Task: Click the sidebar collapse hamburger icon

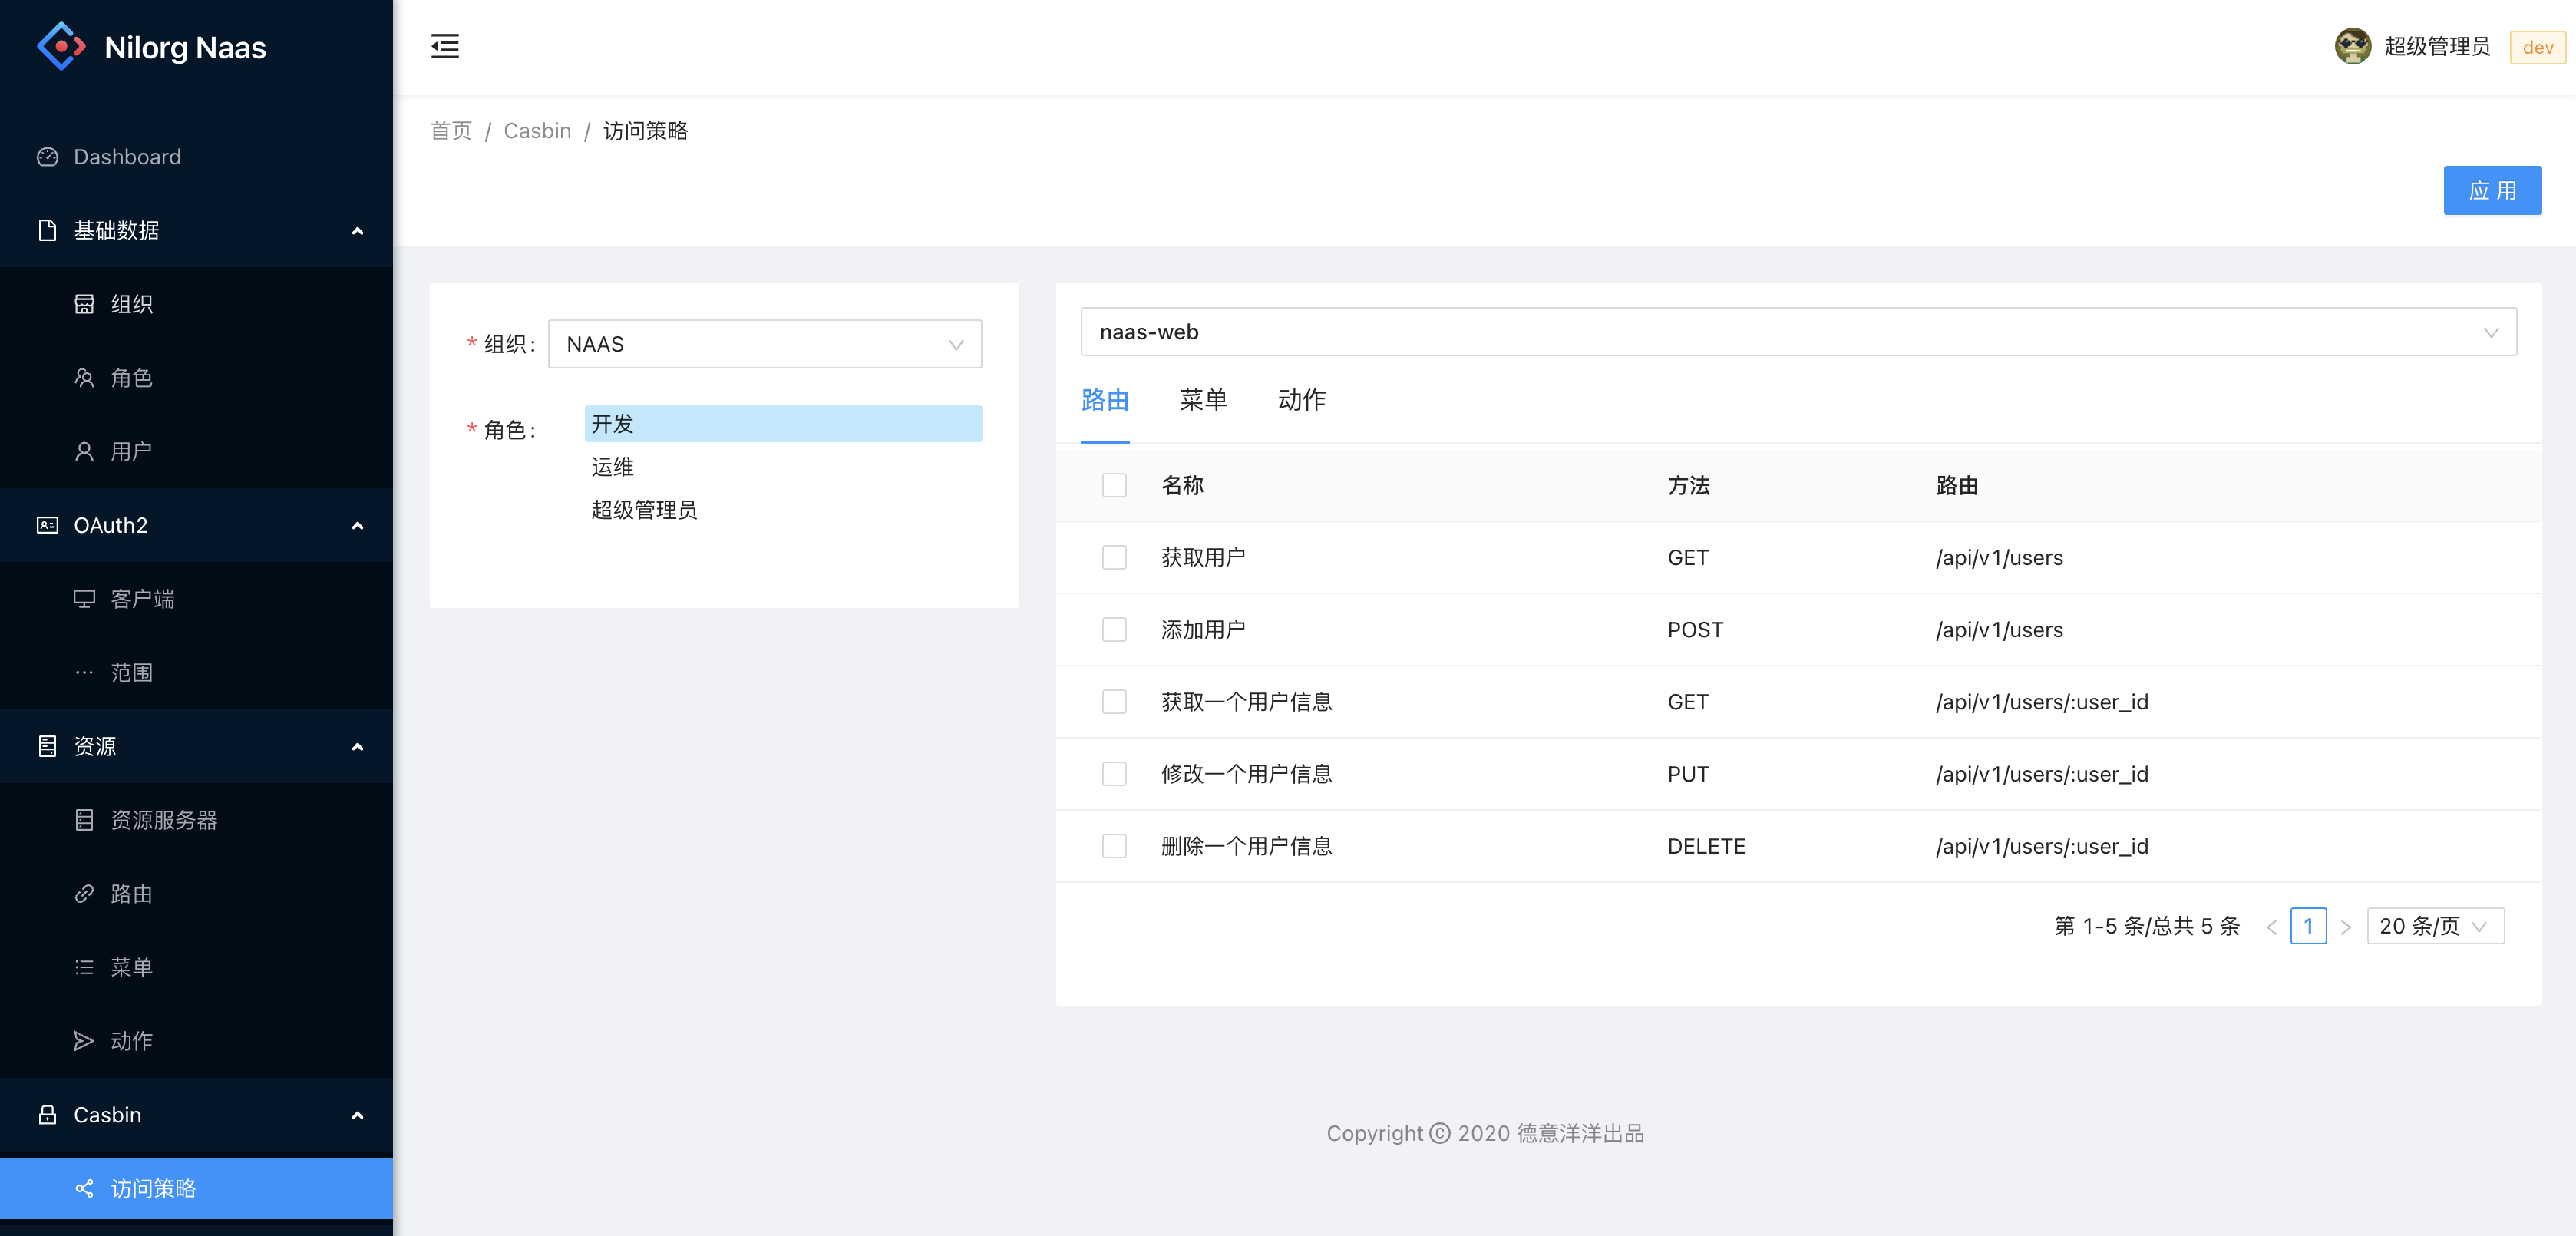Action: (445, 46)
